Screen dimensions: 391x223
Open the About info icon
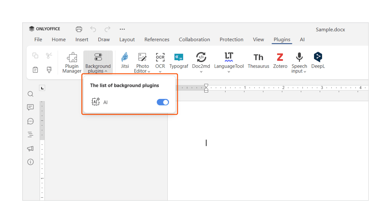(30, 162)
